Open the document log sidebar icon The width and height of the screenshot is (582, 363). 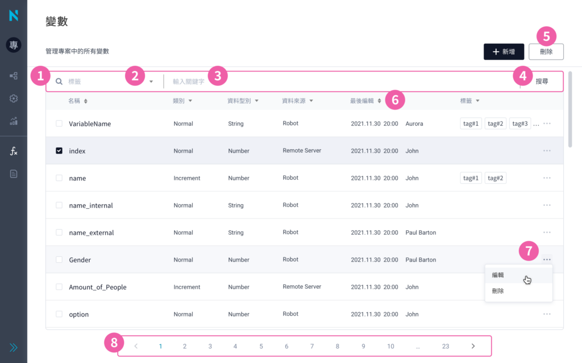click(x=14, y=174)
